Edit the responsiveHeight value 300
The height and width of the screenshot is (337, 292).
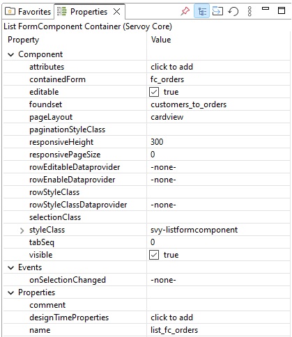point(157,142)
